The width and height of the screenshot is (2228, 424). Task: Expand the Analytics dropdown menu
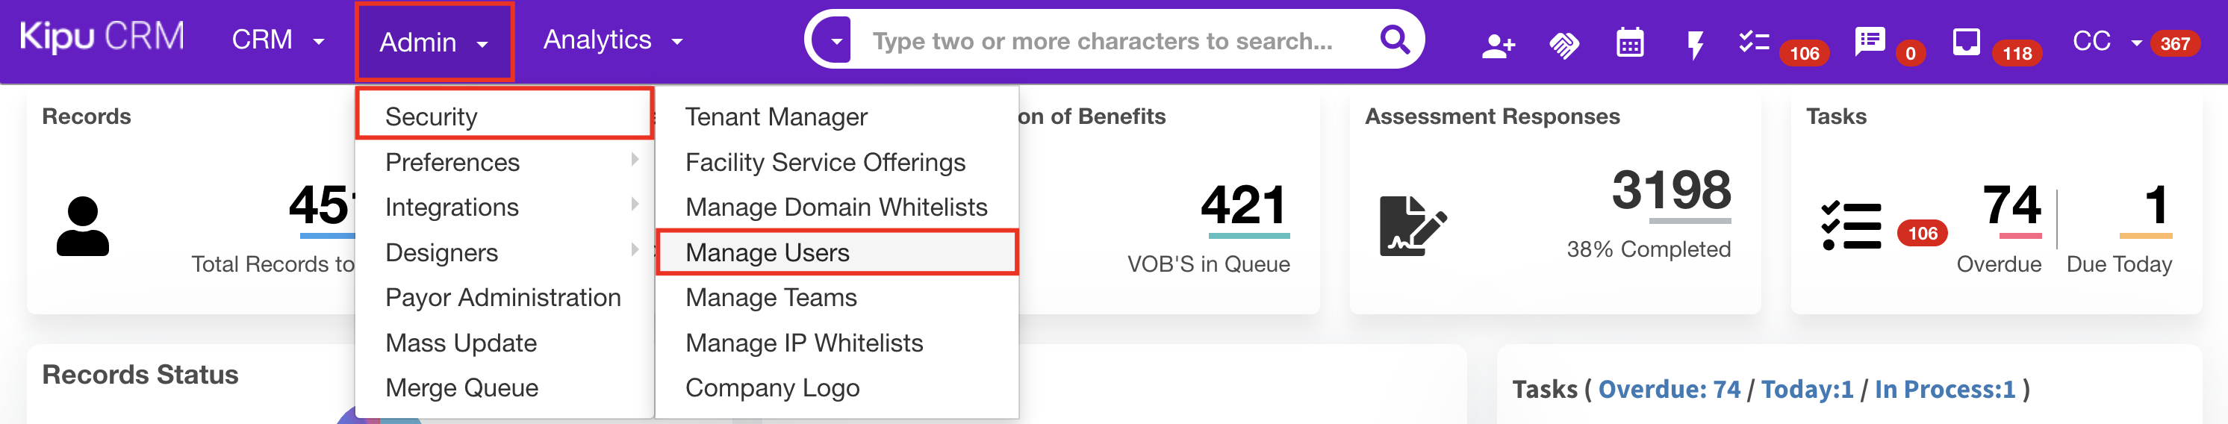(612, 40)
